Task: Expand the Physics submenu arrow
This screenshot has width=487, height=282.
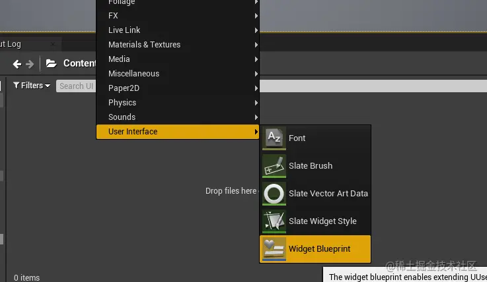Action: [256, 103]
